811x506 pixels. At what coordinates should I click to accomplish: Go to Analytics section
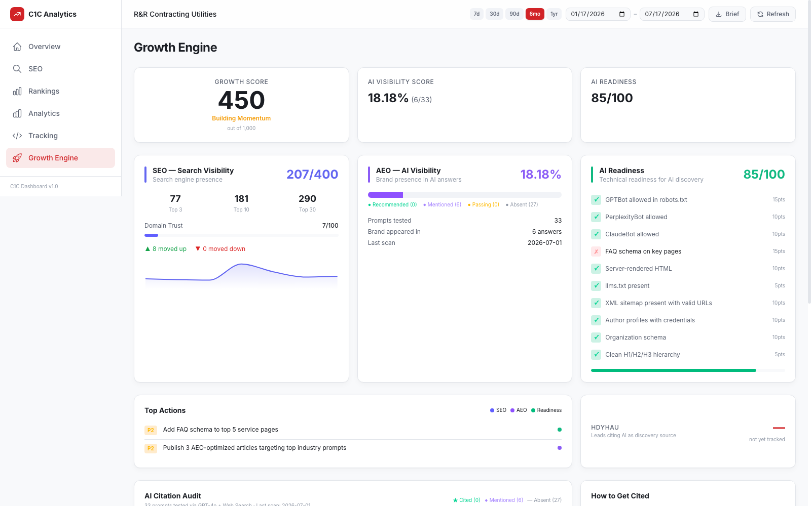click(x=60, y=113)
